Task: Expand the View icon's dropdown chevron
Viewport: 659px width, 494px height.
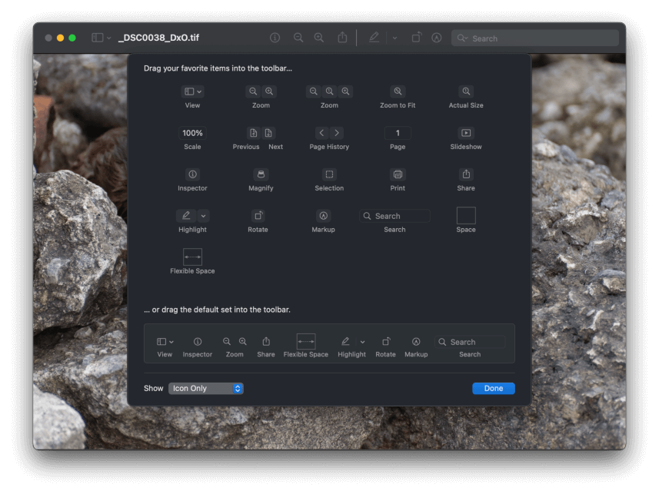Action: (x=198, y=91)
